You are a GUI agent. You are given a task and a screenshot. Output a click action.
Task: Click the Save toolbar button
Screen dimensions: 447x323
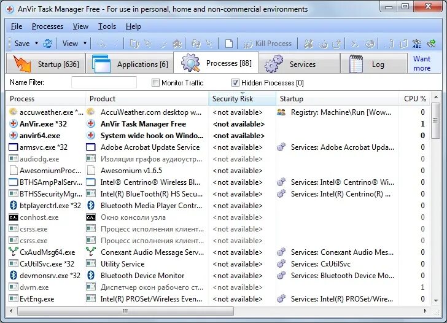(22, 44)
